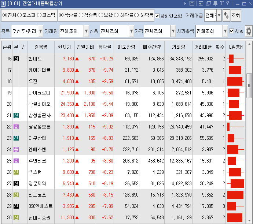Click the 조회 search button
The image size is (253, 224).
point(236,15)
